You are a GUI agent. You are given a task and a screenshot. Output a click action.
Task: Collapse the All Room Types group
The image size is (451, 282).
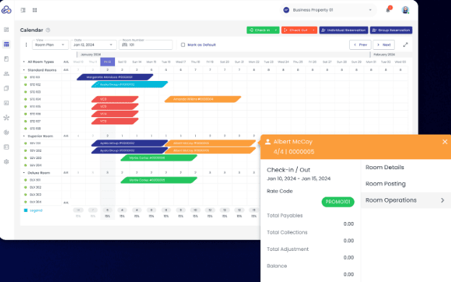click(x=24, y=62)
